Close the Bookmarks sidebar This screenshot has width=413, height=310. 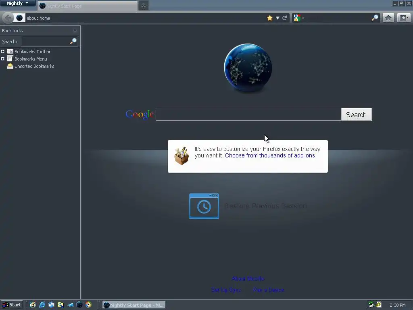tap(75, 31)
